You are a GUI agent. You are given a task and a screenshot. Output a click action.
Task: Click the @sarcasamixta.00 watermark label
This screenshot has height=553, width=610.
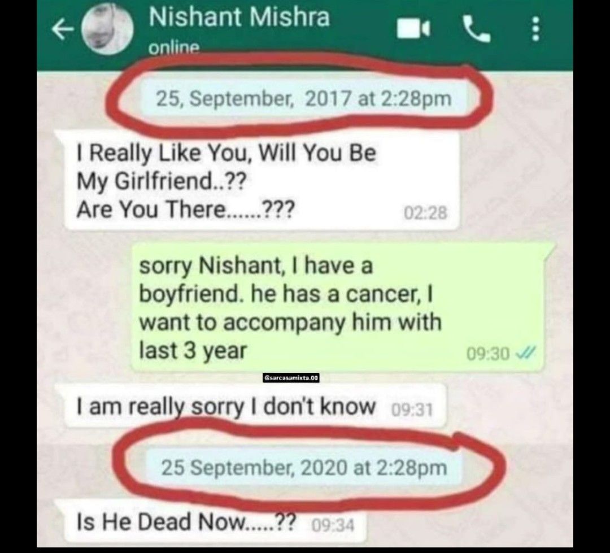coord(291,378)
